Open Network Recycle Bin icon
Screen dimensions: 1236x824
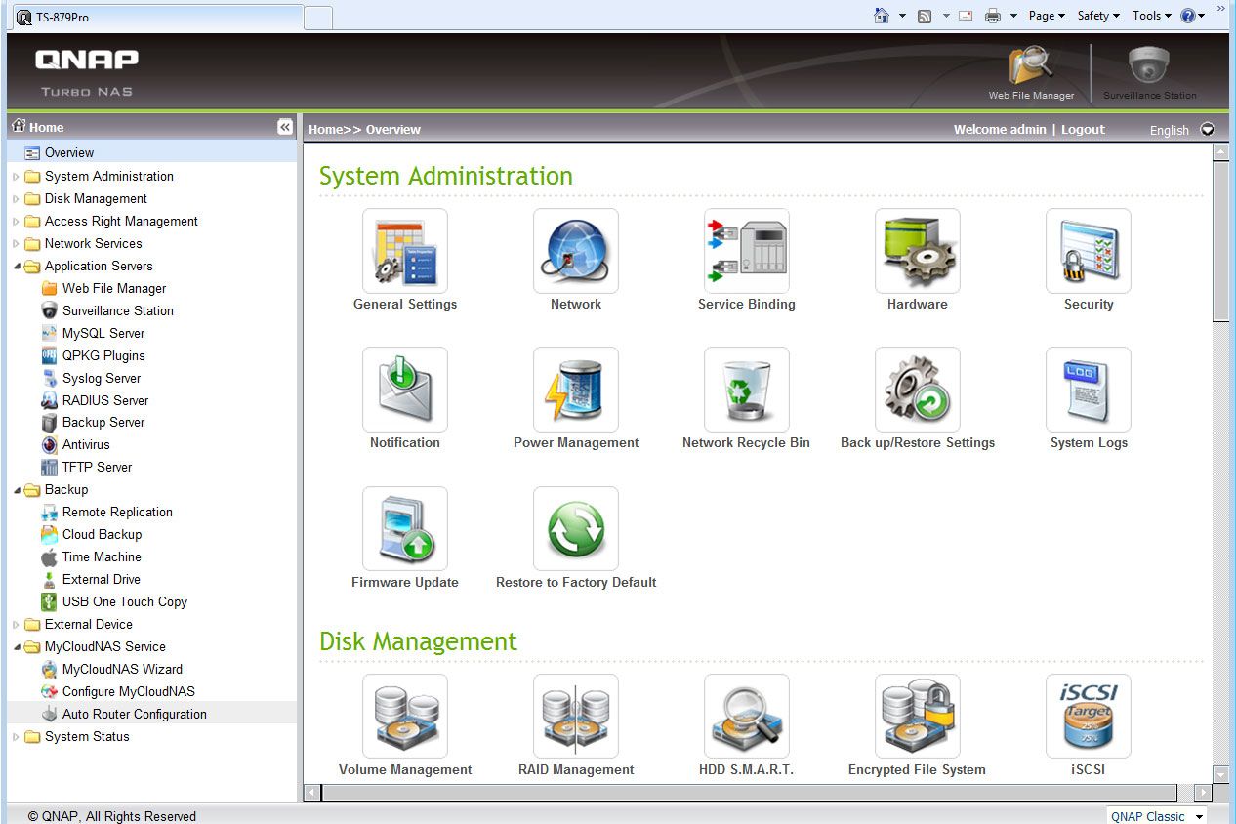pos(747,390)
